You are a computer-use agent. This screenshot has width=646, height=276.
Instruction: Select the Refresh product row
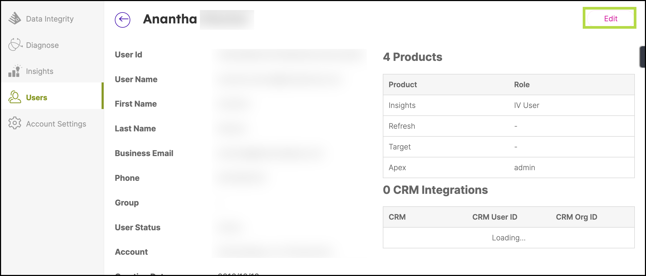(x=509, y=126)
